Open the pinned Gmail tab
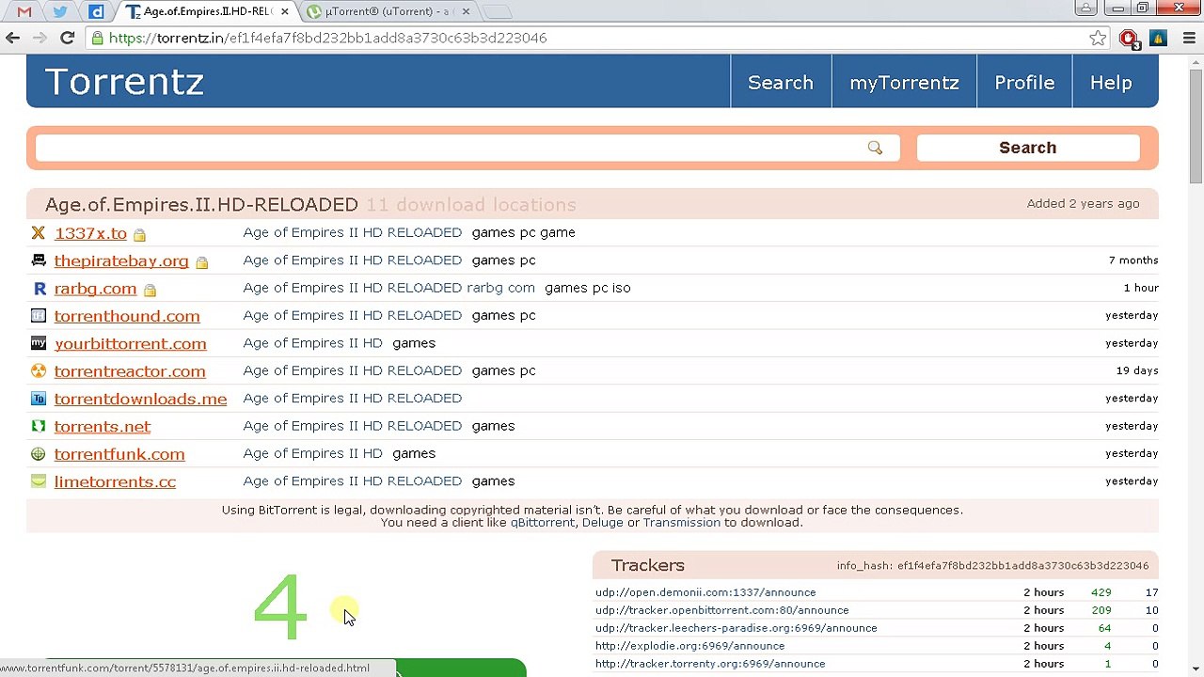The height and width of the screenshot is (677, 1204). (24, 11)
